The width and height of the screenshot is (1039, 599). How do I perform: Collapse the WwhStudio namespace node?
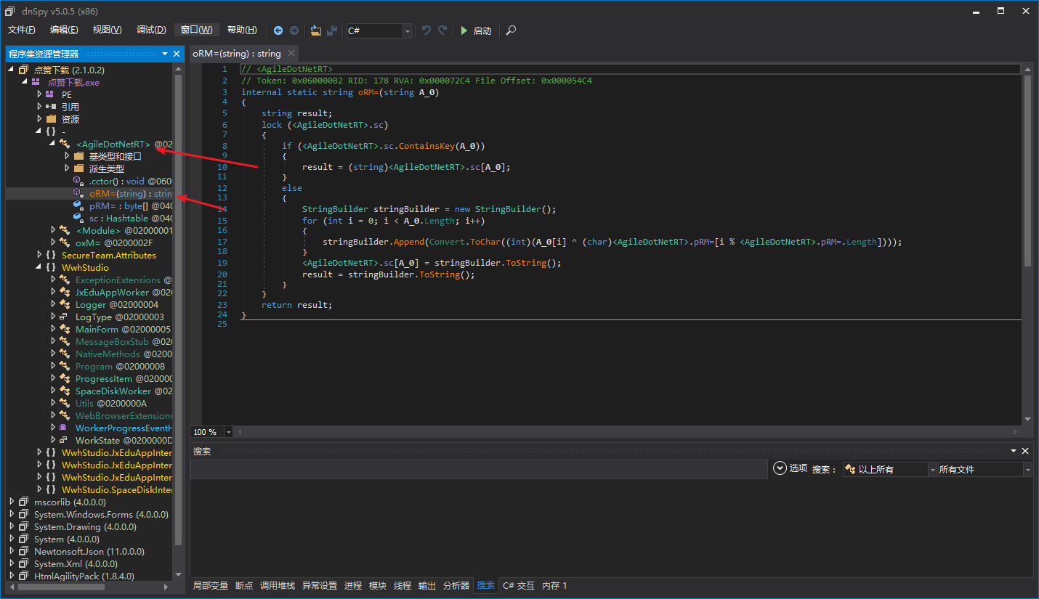[39, 267]
